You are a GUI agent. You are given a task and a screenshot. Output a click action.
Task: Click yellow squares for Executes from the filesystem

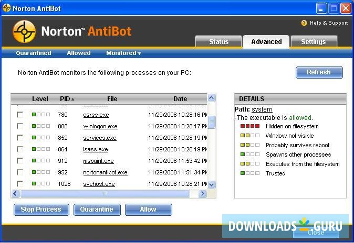tap(250, 164)
